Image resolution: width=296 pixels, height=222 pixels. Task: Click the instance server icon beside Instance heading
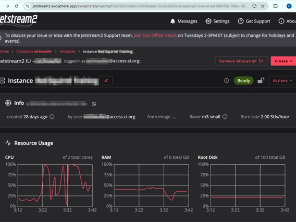coord(2,81)
